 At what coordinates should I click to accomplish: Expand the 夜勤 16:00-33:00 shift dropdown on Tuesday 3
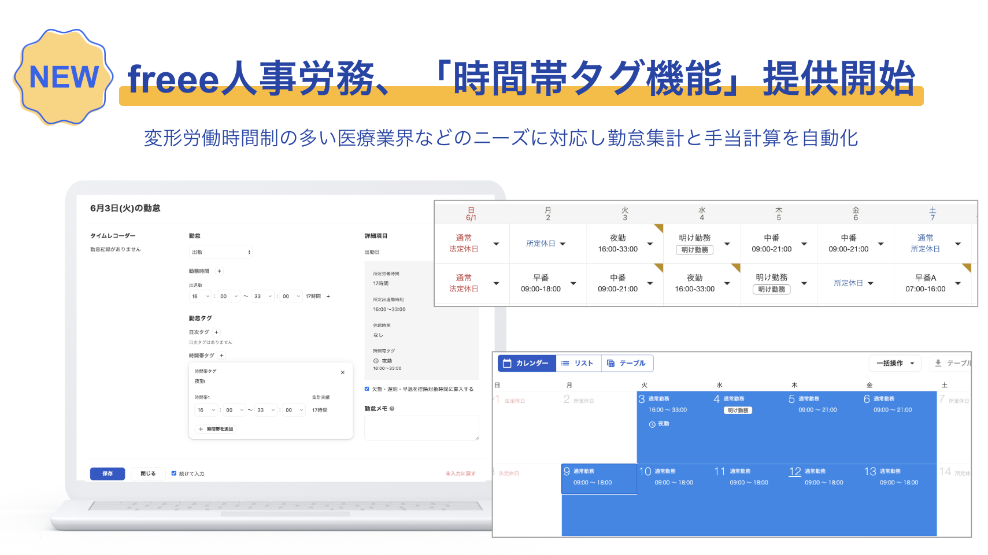coord(650,244)
